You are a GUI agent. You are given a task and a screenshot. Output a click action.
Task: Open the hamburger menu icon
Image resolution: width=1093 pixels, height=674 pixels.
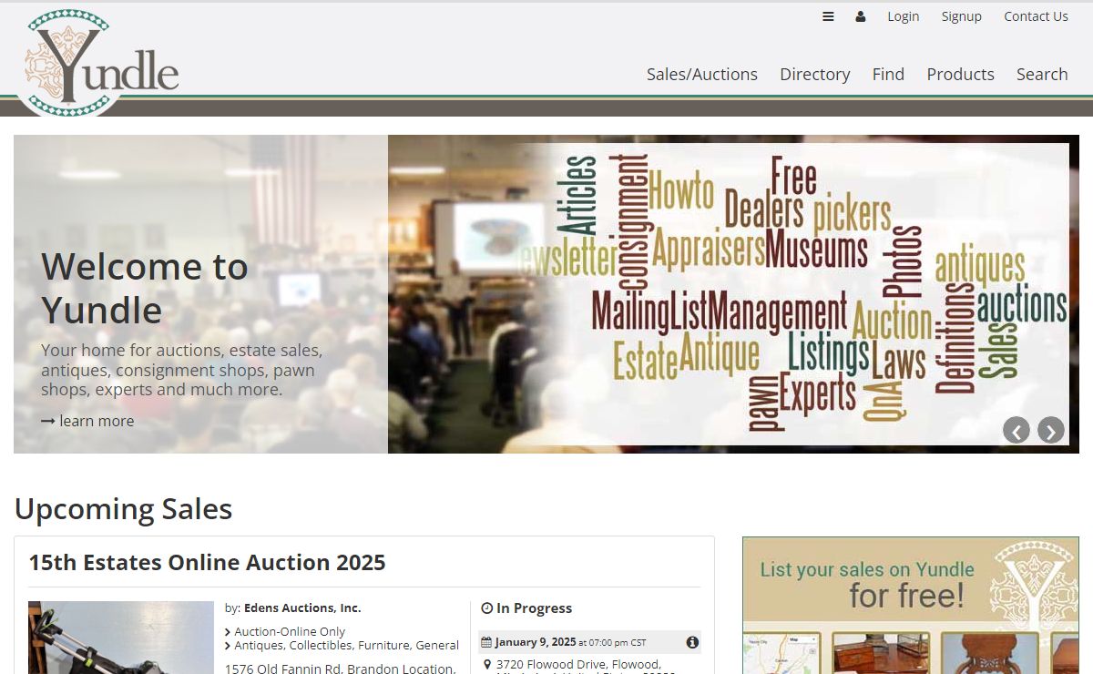(x=828, y=16)
